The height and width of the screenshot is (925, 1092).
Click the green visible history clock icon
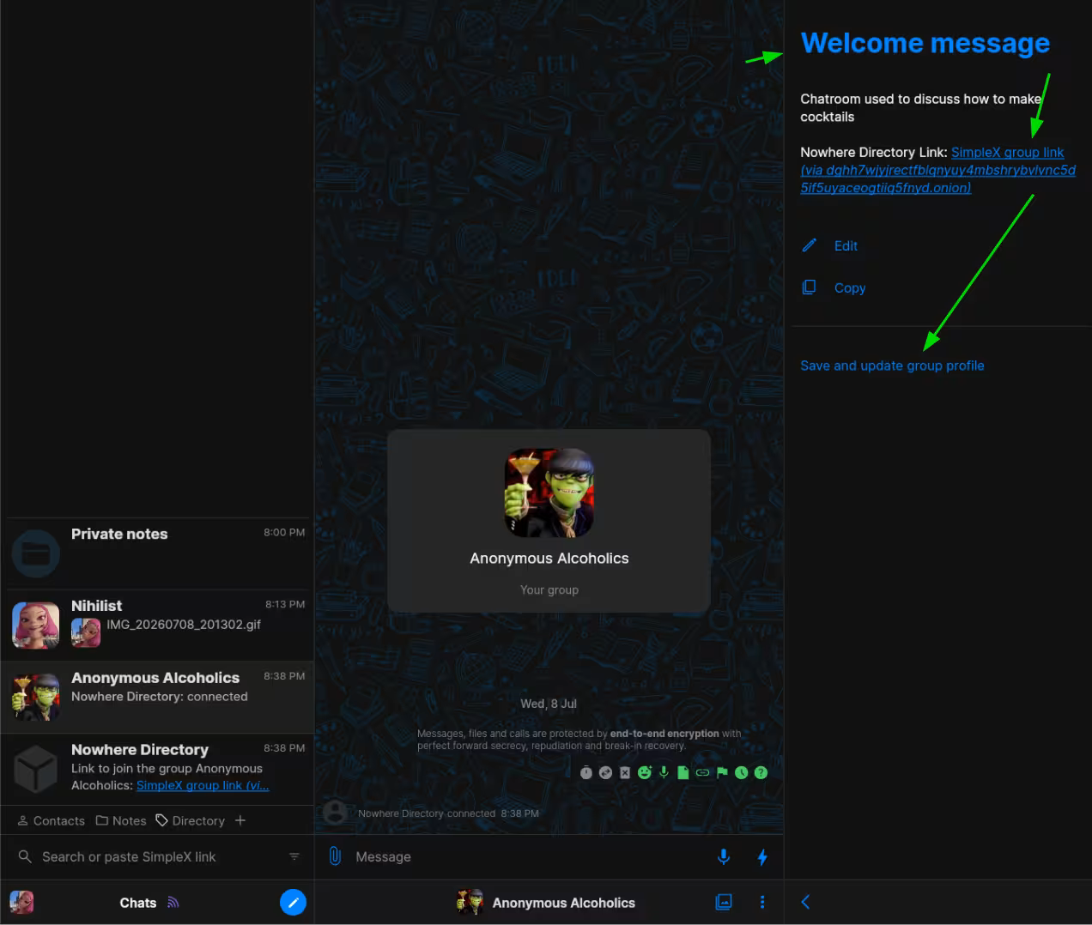pos(742,772)
